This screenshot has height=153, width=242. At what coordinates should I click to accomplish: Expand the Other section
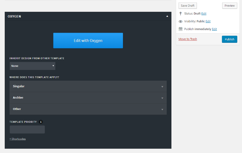click(x=88, y=109)
